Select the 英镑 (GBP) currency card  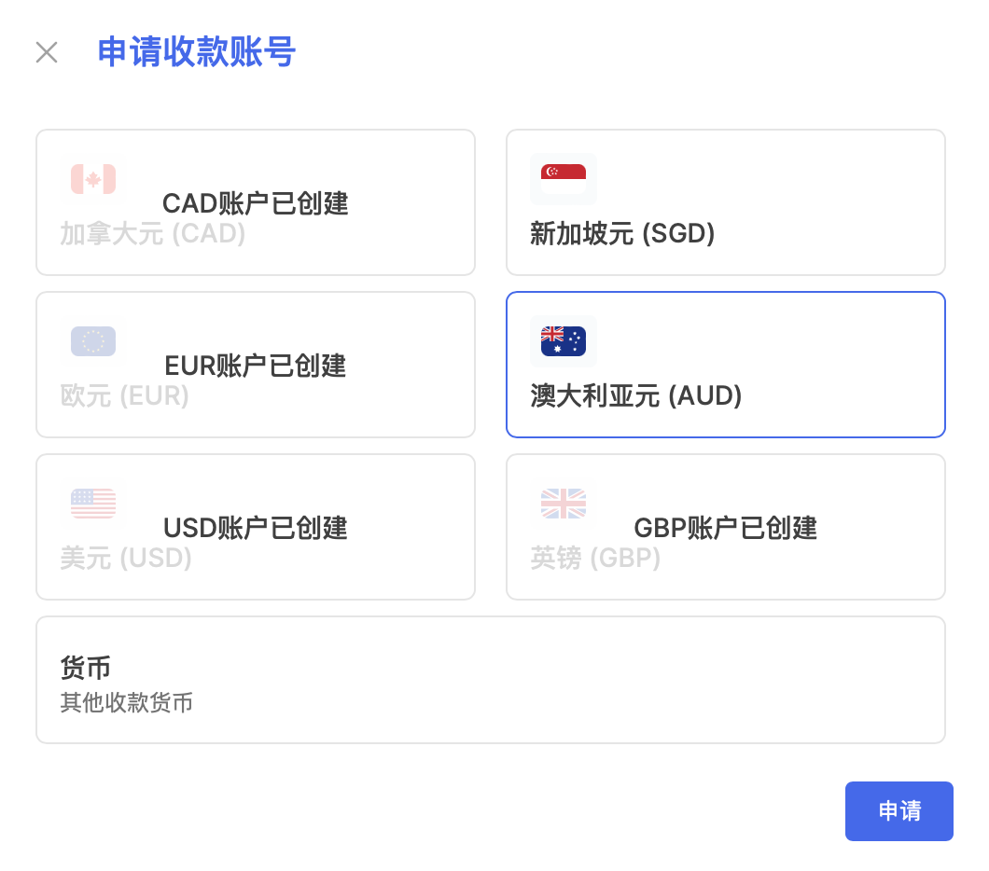pos(725,527)
